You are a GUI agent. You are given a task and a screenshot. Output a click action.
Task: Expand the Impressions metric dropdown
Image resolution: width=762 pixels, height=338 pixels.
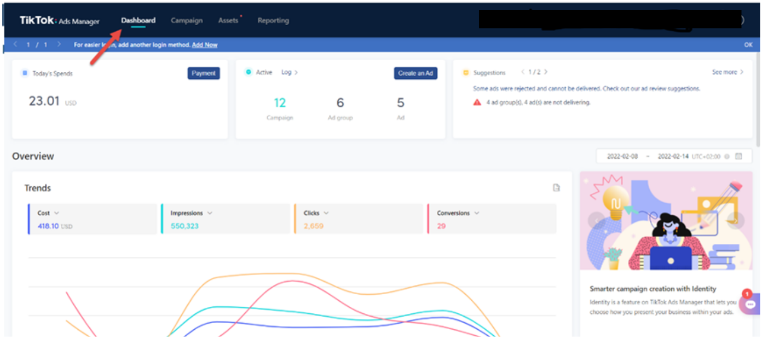point(210,213)
